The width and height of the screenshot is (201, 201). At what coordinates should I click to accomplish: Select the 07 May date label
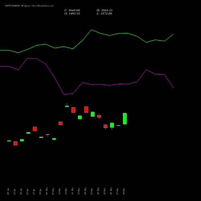(53, 191)
